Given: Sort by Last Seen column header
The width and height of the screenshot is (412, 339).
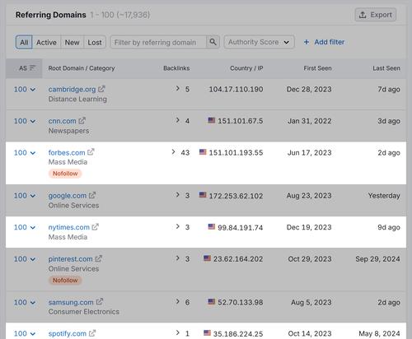Looking at the screenshot, I should coord(386,68).
